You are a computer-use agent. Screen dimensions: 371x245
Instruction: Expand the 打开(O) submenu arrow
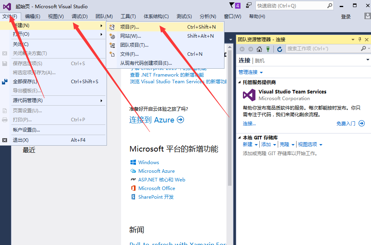(x=101, y=35)
